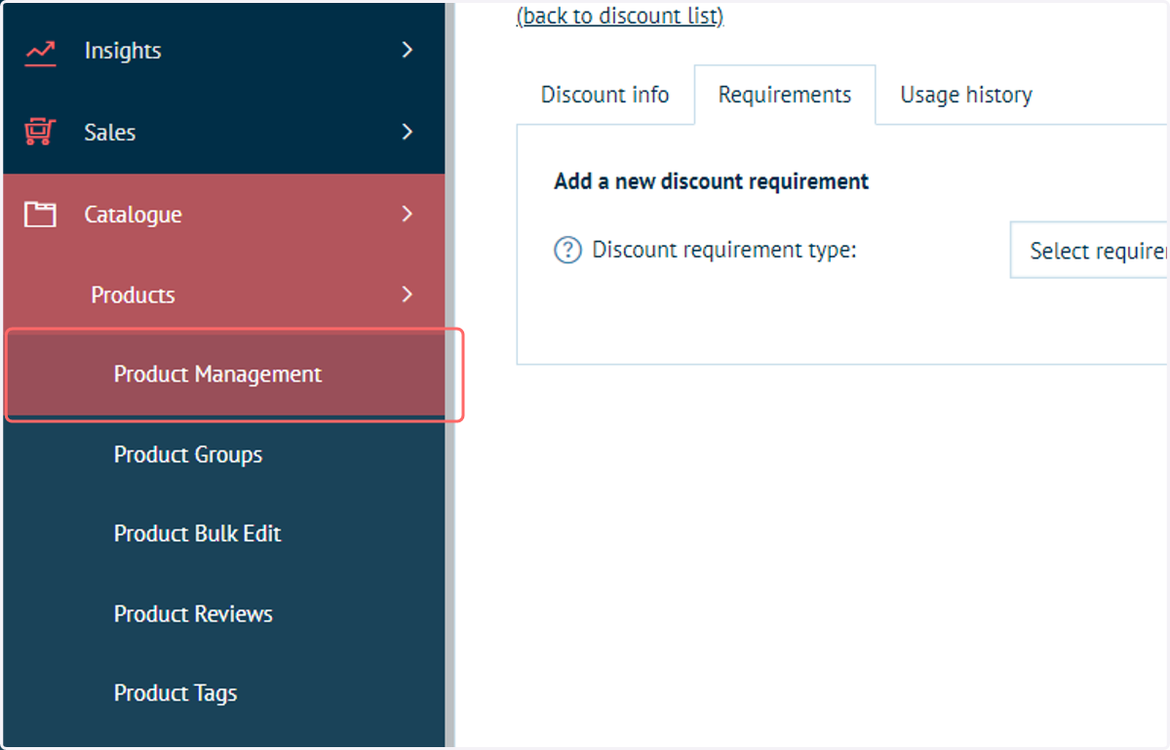Open the Sales menu item
Image resolution: width=1170 pixels, height=750 pixels.
223,133
